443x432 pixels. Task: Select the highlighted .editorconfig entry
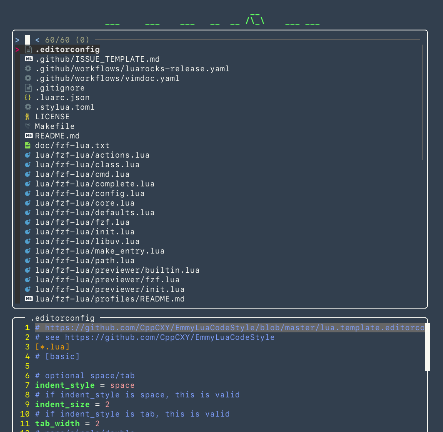[x=67, y=49]
